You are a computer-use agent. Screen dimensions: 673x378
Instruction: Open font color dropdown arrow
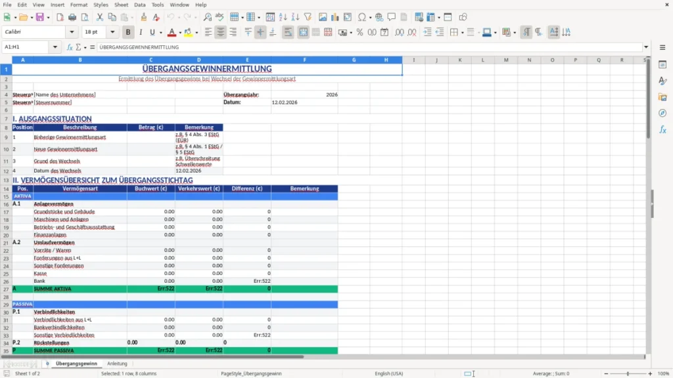pos(180,33)
